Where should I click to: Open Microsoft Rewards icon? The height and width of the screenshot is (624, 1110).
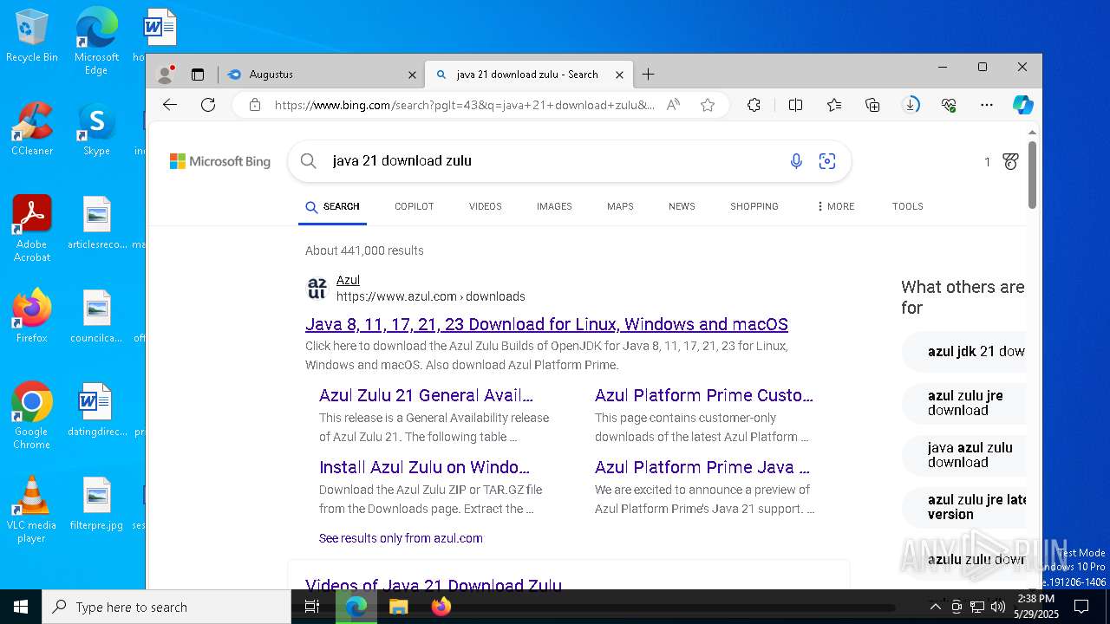click(1010, 161)
